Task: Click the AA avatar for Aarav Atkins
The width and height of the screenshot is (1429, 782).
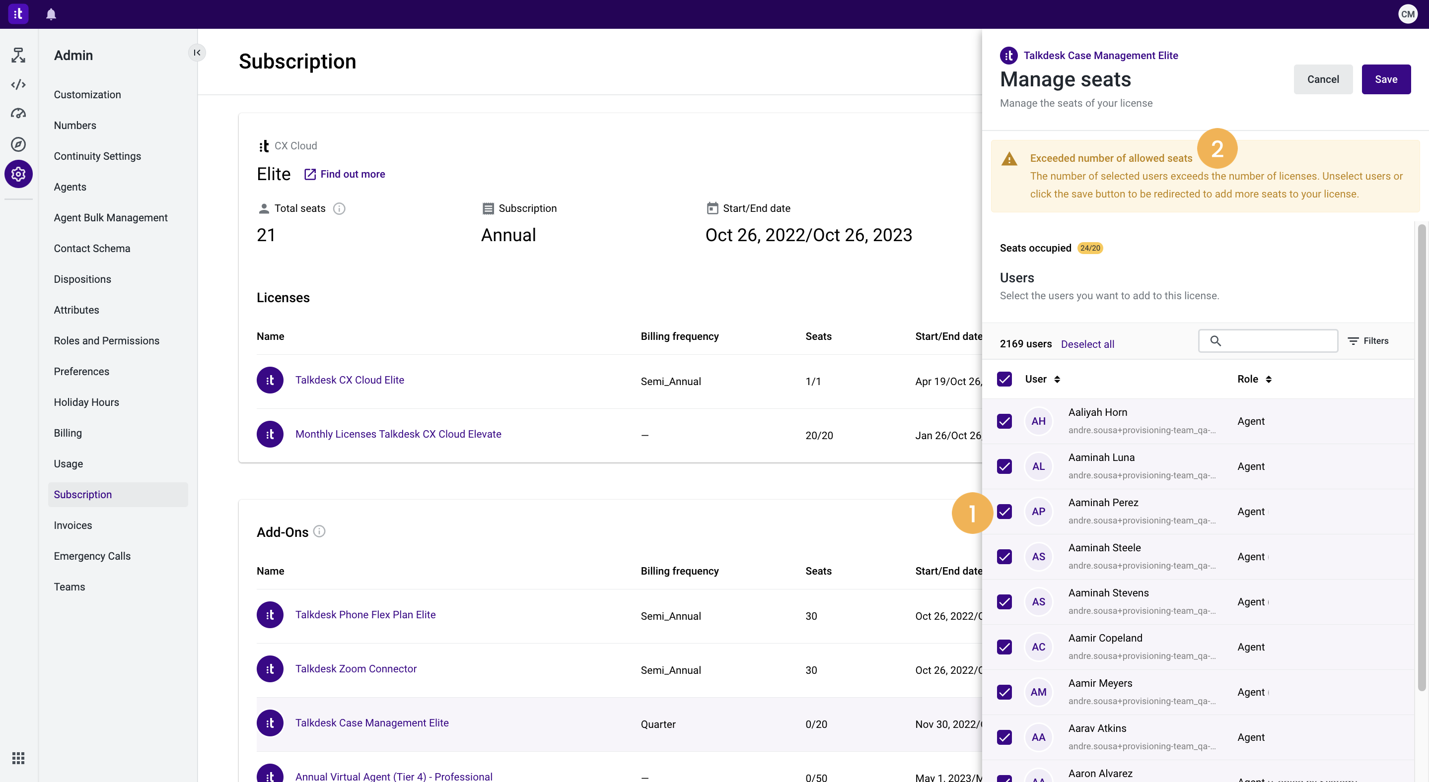Action: pyautogui.click(x=1038, y=737)
